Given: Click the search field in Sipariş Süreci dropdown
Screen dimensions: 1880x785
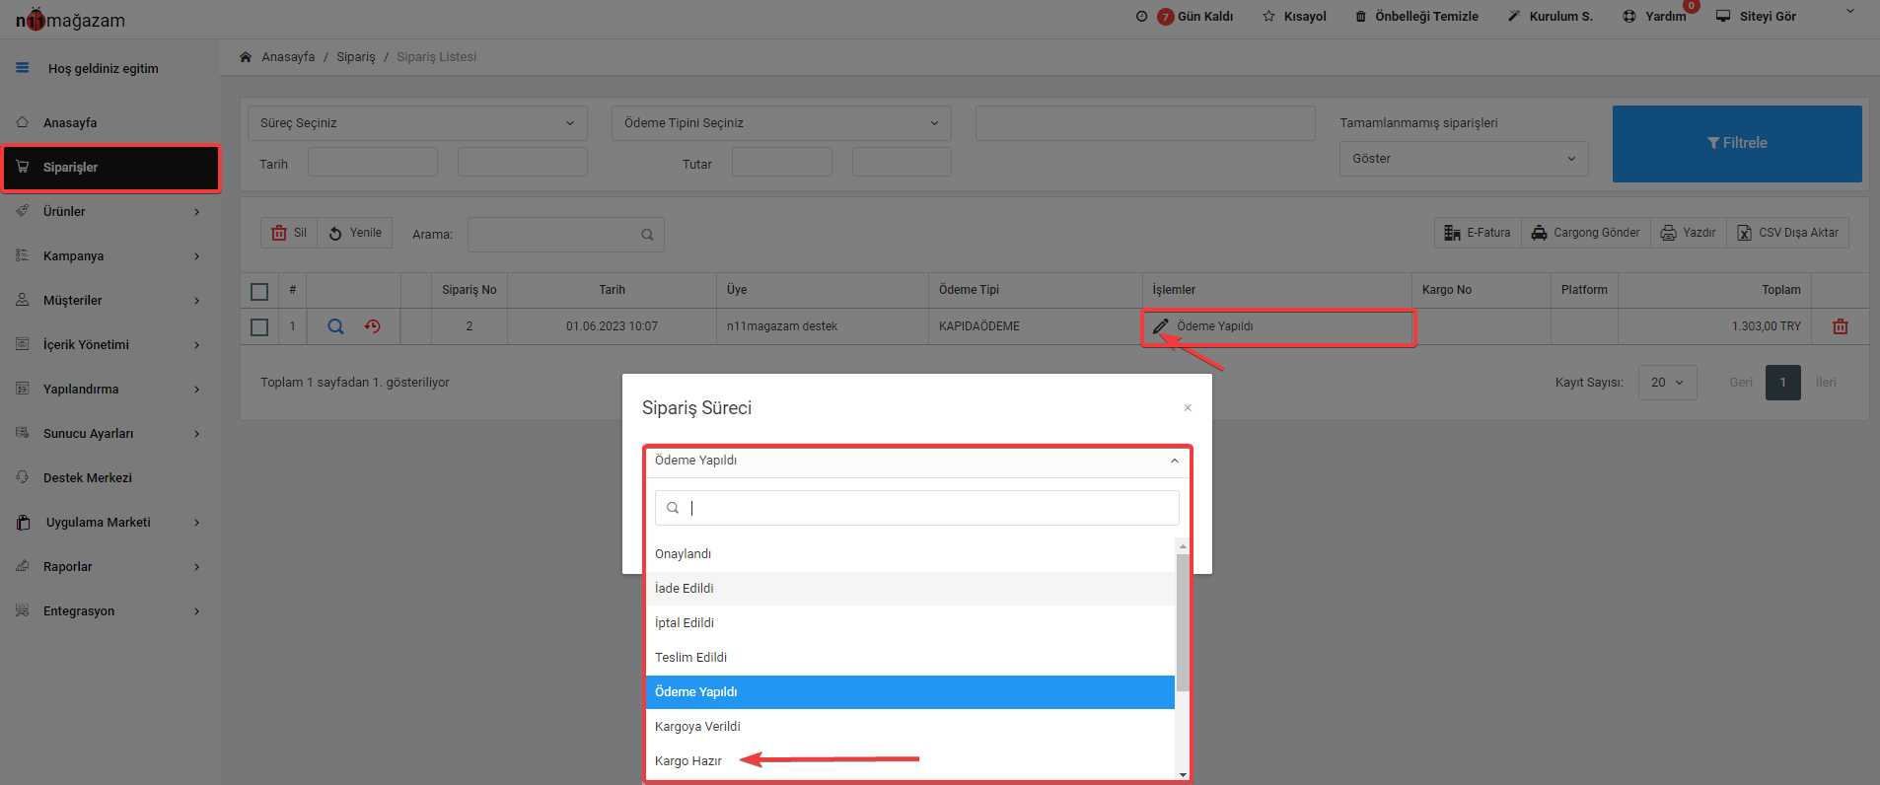Looking at the screenshot, I should click(x=917, y=508).
